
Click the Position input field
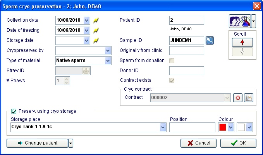coord(192,127)
